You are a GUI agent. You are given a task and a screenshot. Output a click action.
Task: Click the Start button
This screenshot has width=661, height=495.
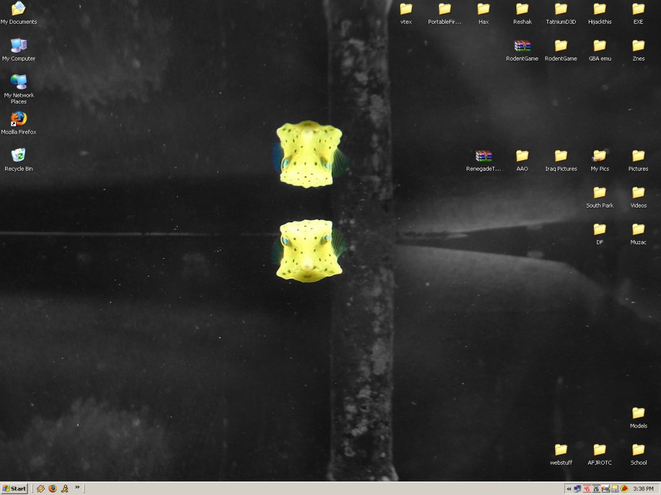pyautogui.click(x=14, y=489)
